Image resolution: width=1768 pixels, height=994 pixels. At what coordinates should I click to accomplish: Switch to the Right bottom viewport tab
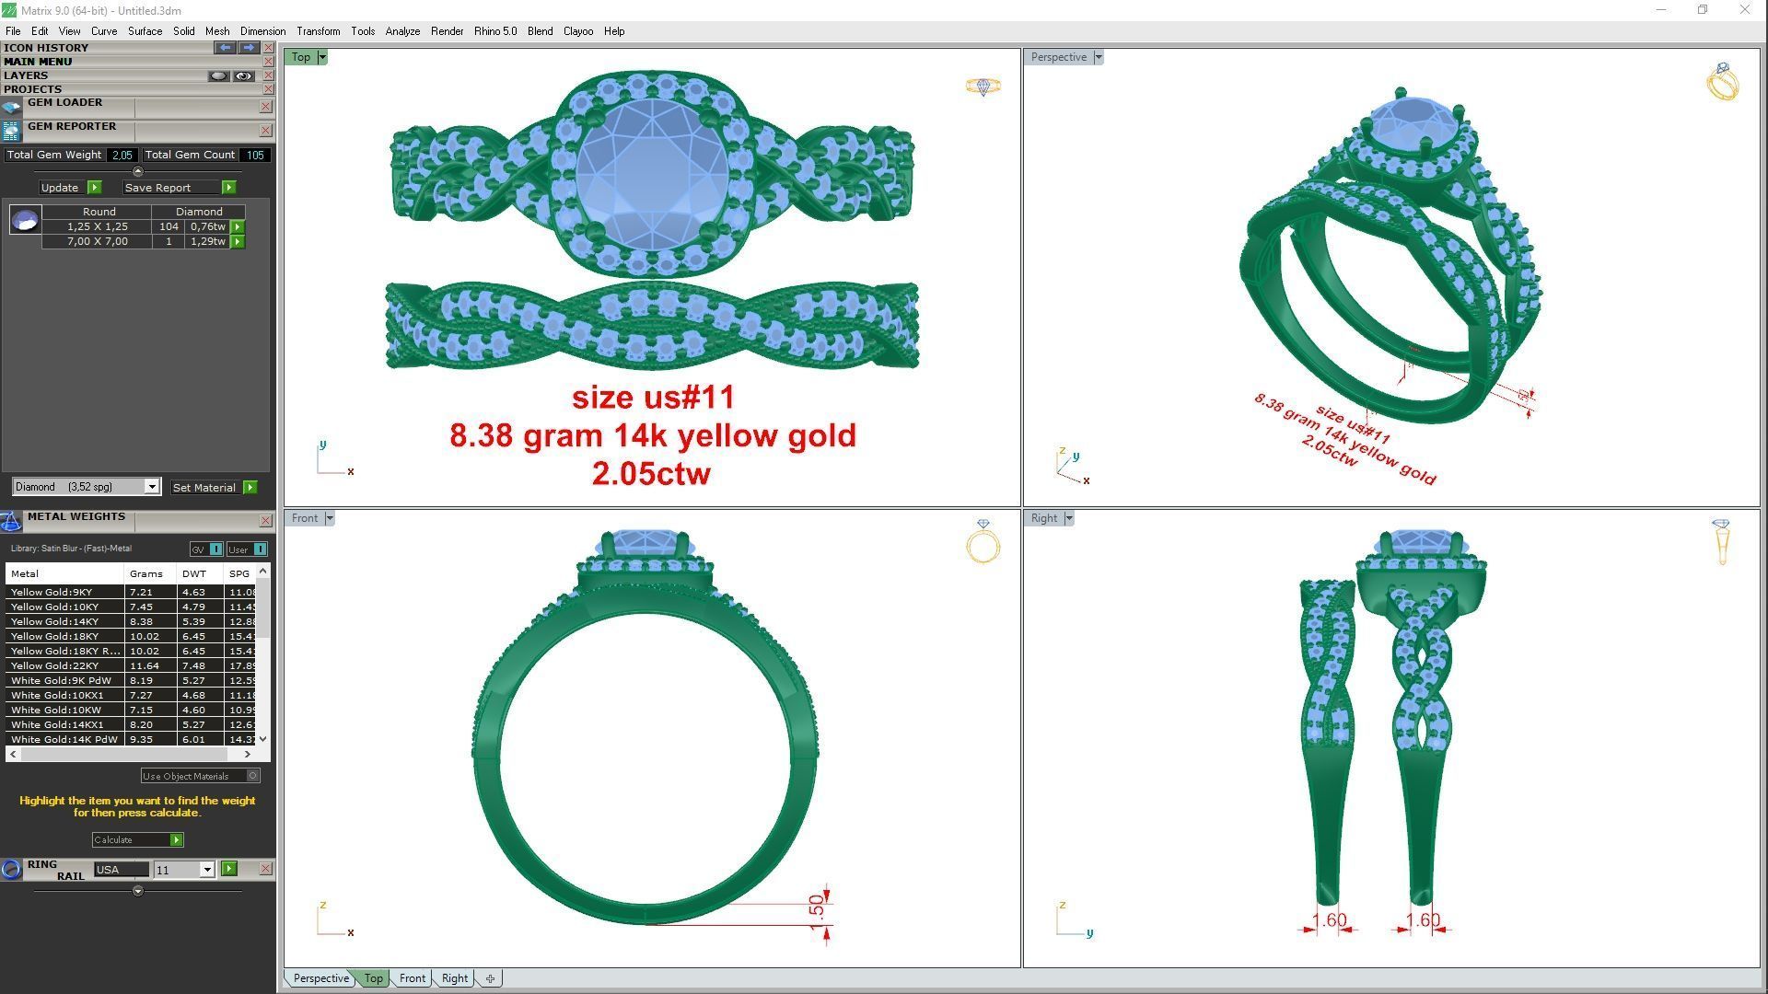[454, 978]
